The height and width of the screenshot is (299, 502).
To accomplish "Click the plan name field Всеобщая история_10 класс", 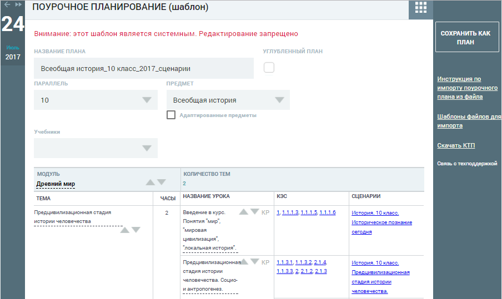I will (144, 68).
